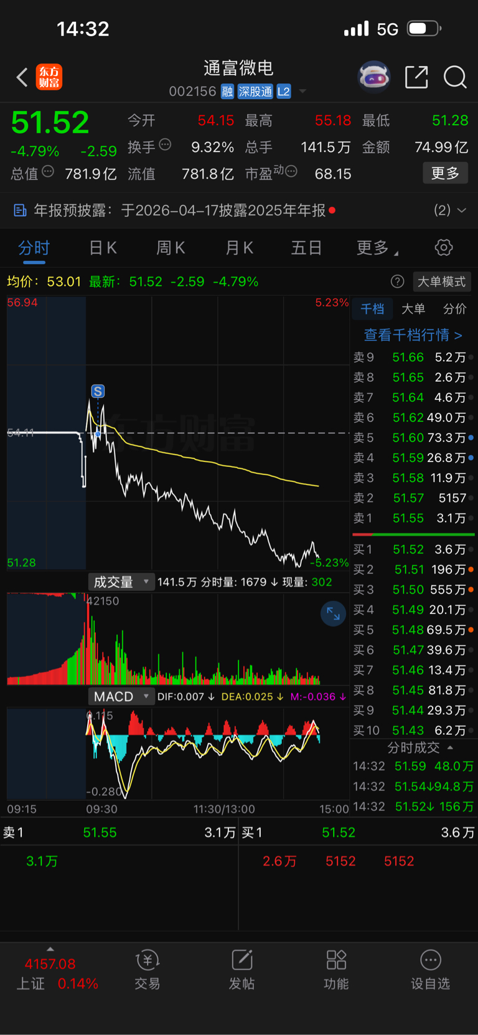Tap the 卖1 51.55 order book row
The height and width of the screenshot is (1035, 478).
coord(413,518)
